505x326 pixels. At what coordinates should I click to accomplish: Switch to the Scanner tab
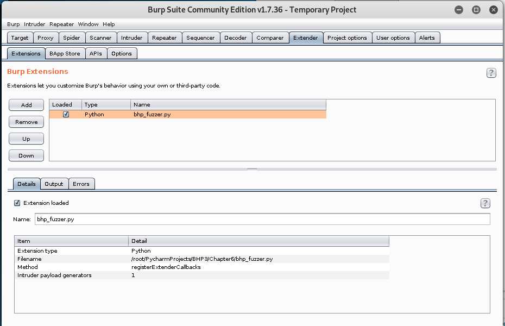100,37
